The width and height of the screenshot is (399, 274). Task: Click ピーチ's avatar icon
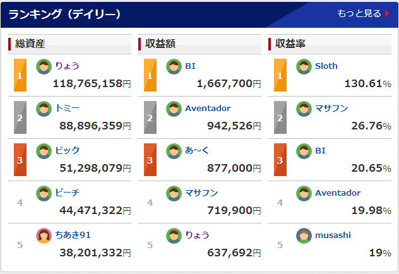point(44,193)
